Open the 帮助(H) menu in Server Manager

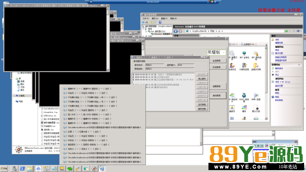[174, 18]
